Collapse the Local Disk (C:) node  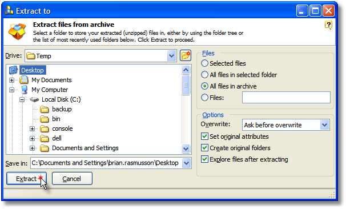pyautogui.click(x=22, y=99)
